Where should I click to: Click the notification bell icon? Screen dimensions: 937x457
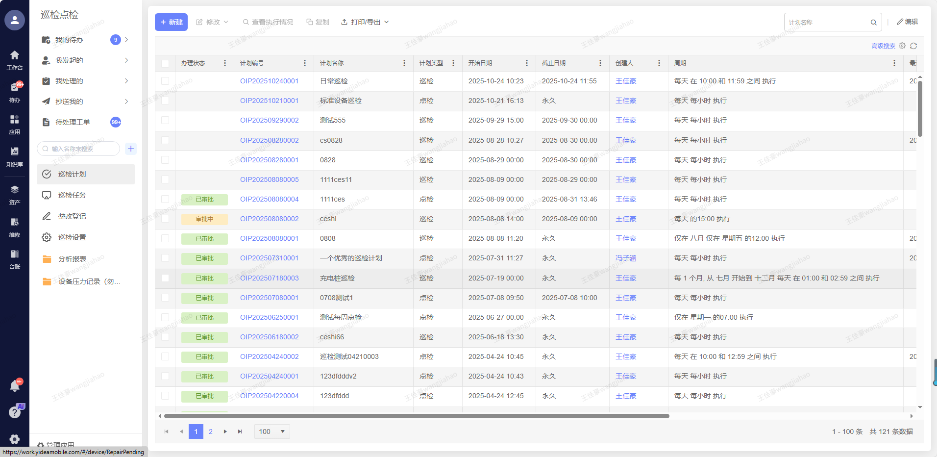tap(15, 386)
